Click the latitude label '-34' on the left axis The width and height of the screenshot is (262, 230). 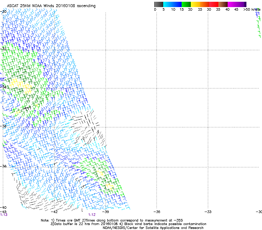[x=3, y=87]
